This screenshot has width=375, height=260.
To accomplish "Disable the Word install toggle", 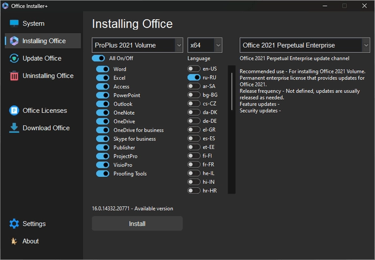I will 102,69.
